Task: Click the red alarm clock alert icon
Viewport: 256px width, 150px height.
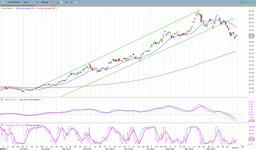Action: click(x=52, y=3)
